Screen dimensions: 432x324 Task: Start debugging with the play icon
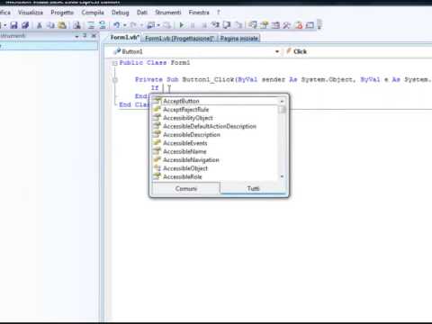[x=182, y=25]
